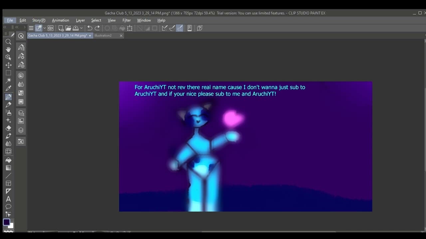The image size is (426, 239).
Task: Open the Color Wheel panel icon
Action: tap(21, 76)
